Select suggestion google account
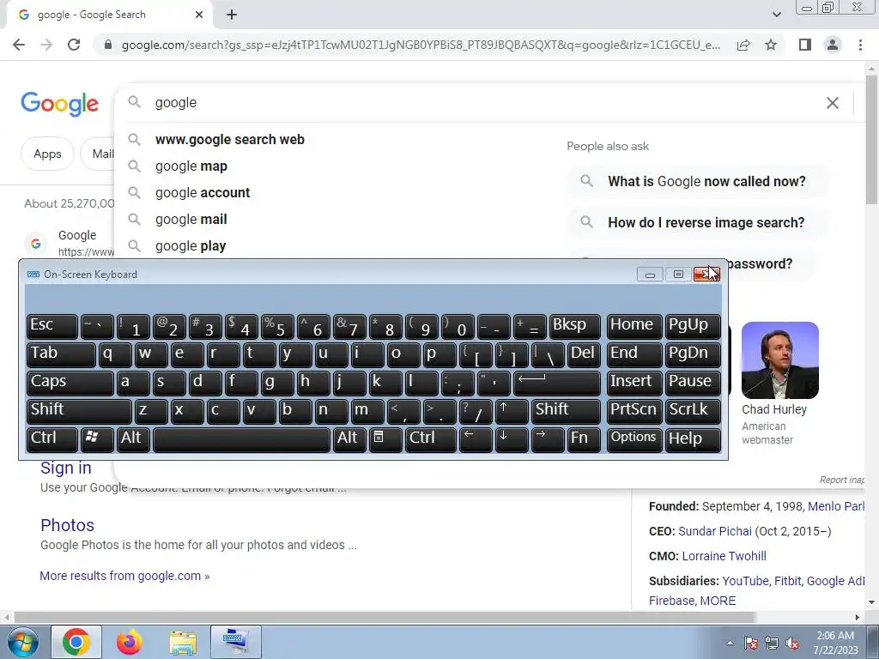879x659 pixels. click(203, 193)
